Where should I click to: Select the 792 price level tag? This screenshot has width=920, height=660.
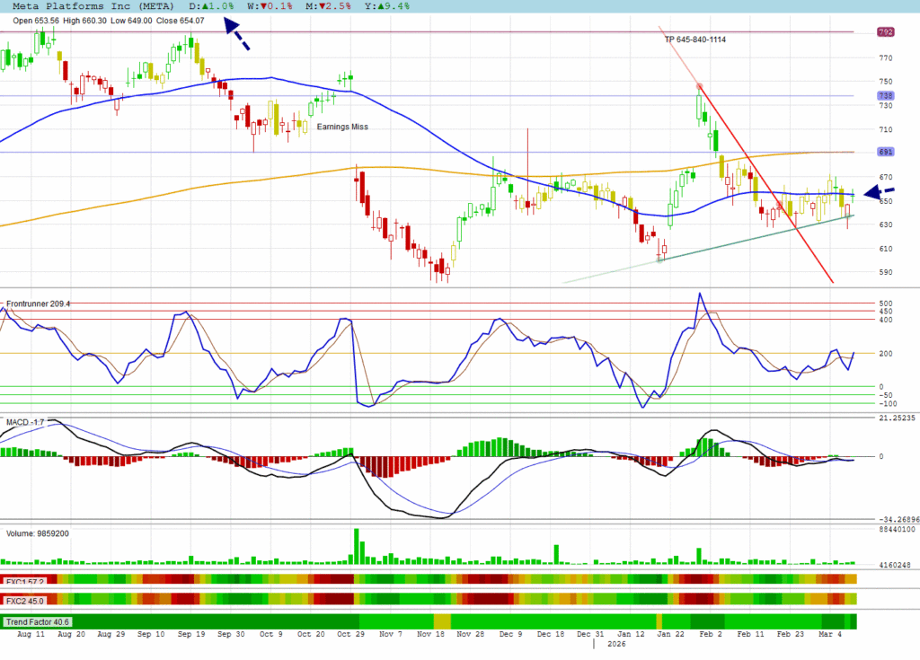click(885, 32)
